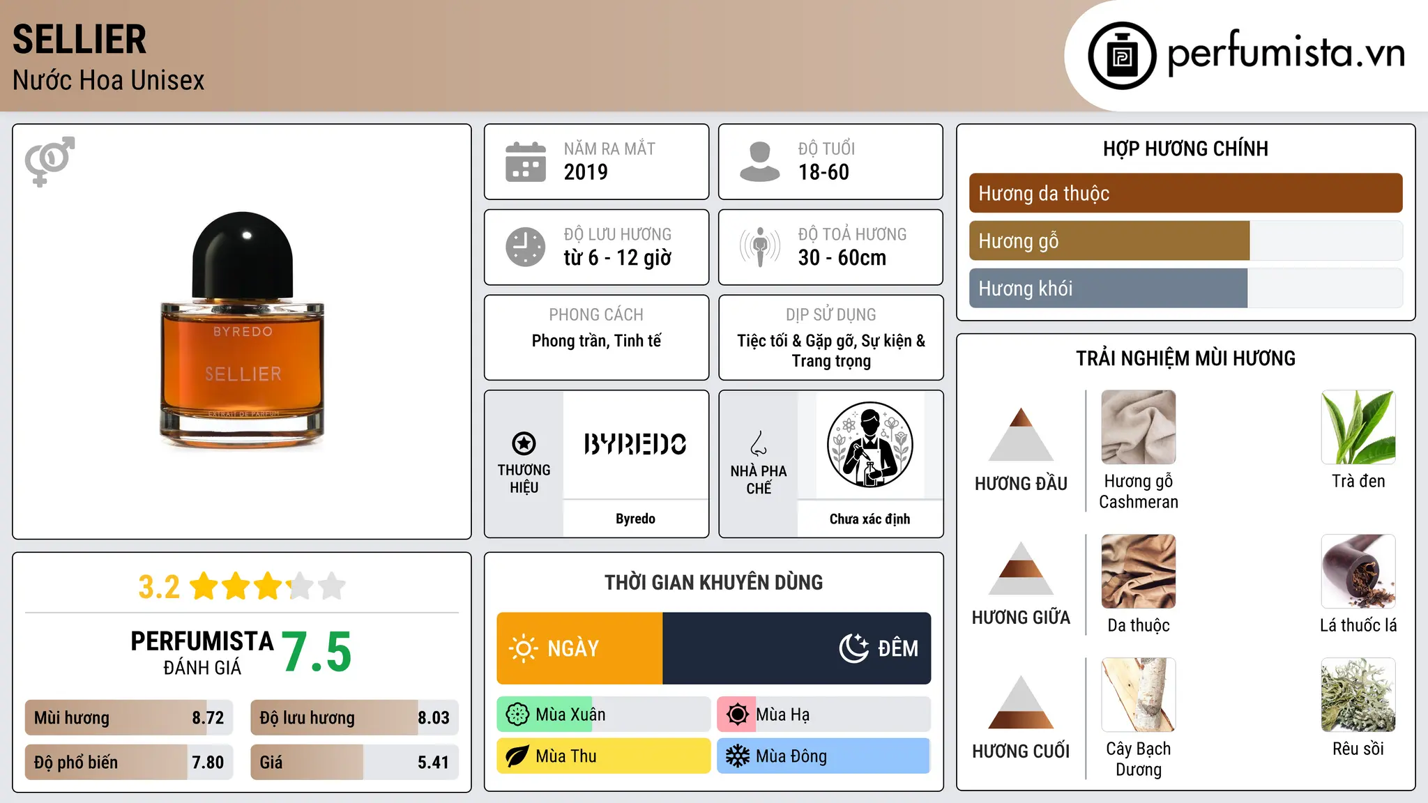Click the moon icon in ĐÊM bar
This screenshot has width=1428, height=803.
(853, 648)
